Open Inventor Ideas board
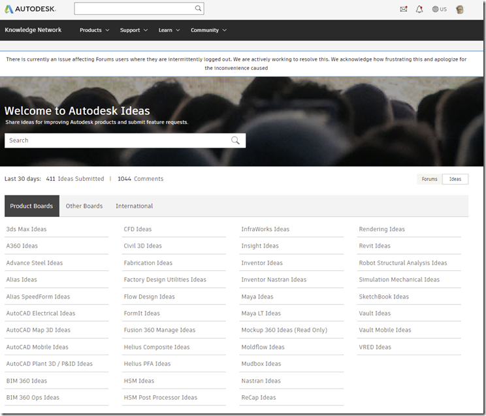Viewport: 486px width, 416px height. [262, 263]
